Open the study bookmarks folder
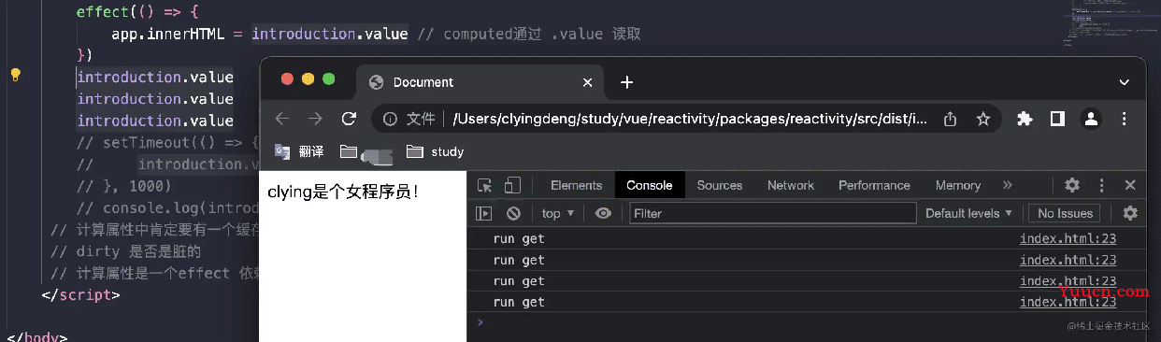Screen dimensions: 1161x342 click(x=436, y=151)
